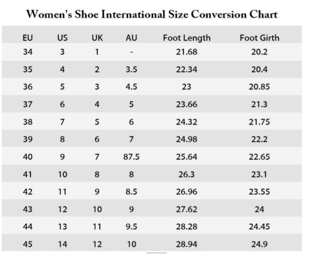Select the EU size 45 cell

pos(28,244)
